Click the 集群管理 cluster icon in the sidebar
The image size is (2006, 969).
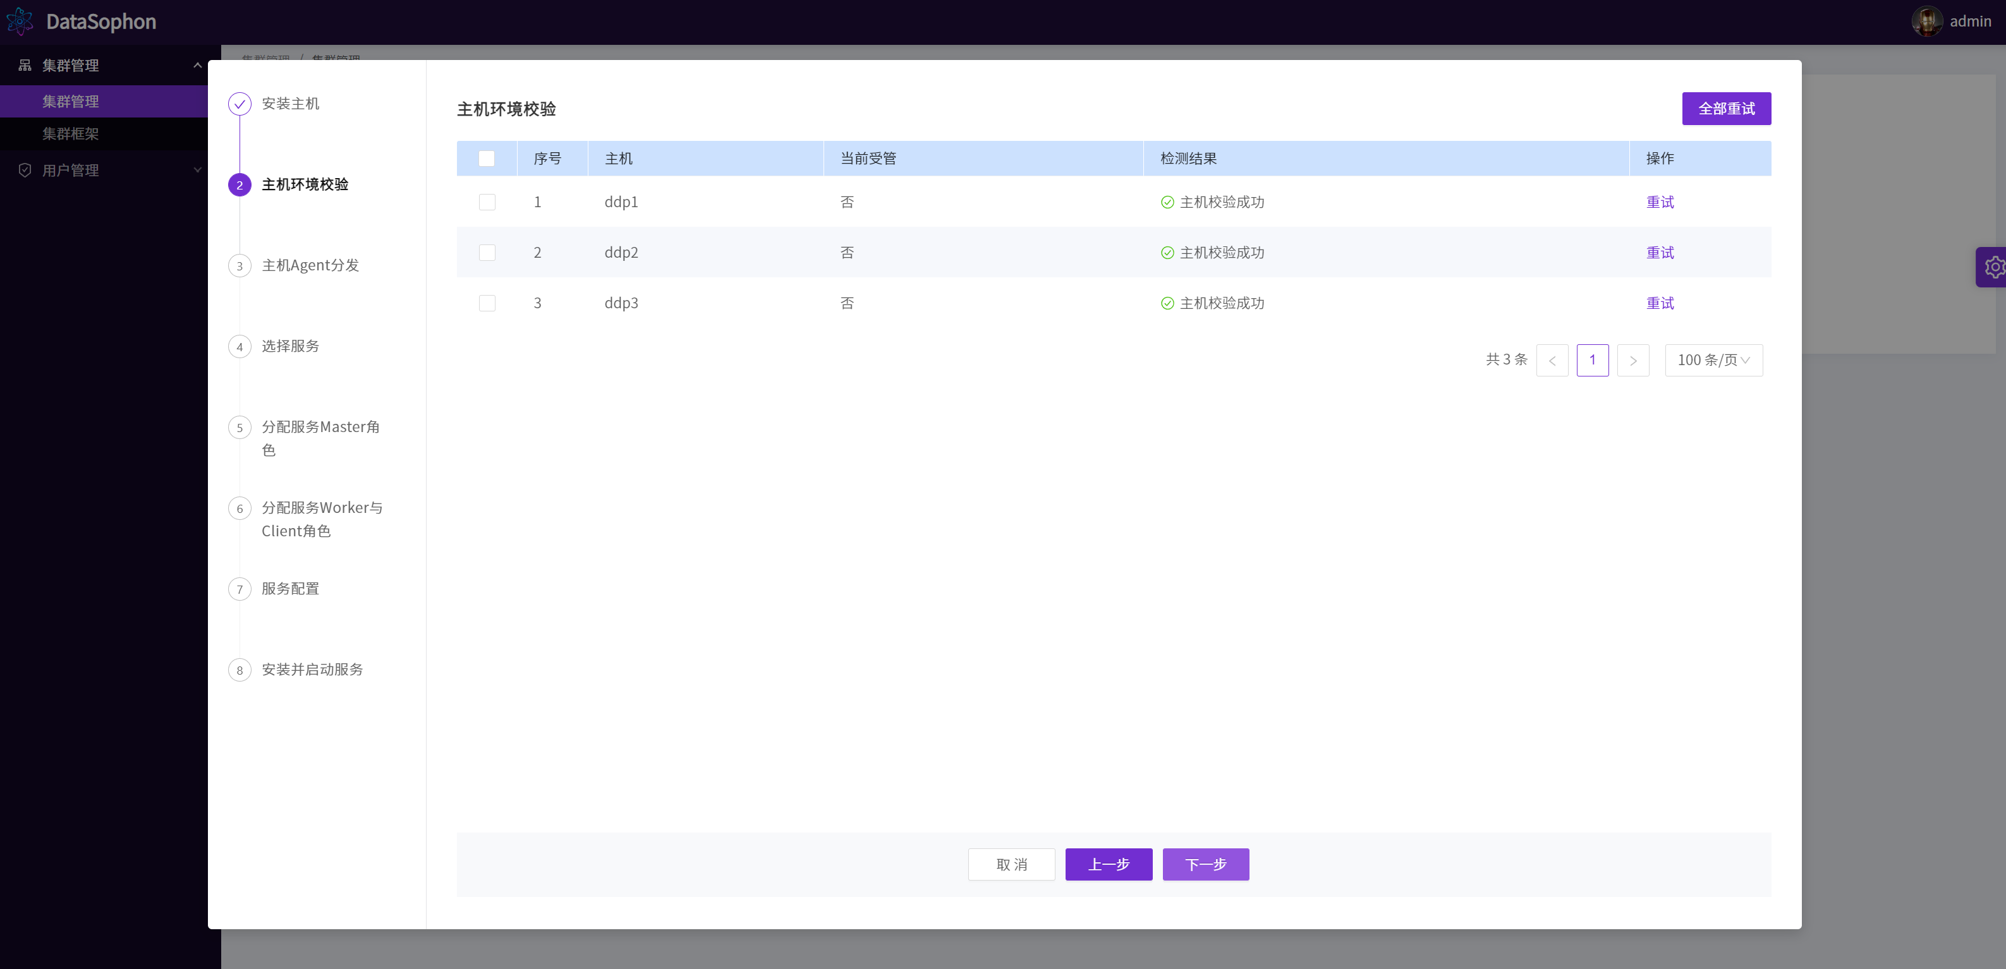[25, 65]
